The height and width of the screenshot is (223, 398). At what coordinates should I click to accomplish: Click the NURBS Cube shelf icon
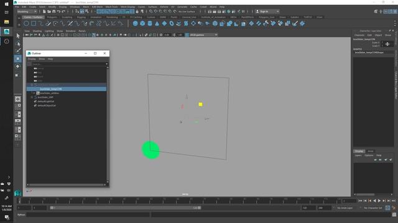[142, 24]
